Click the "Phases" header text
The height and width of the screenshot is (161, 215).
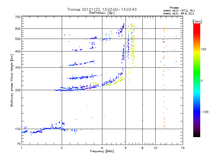point(174,8)
